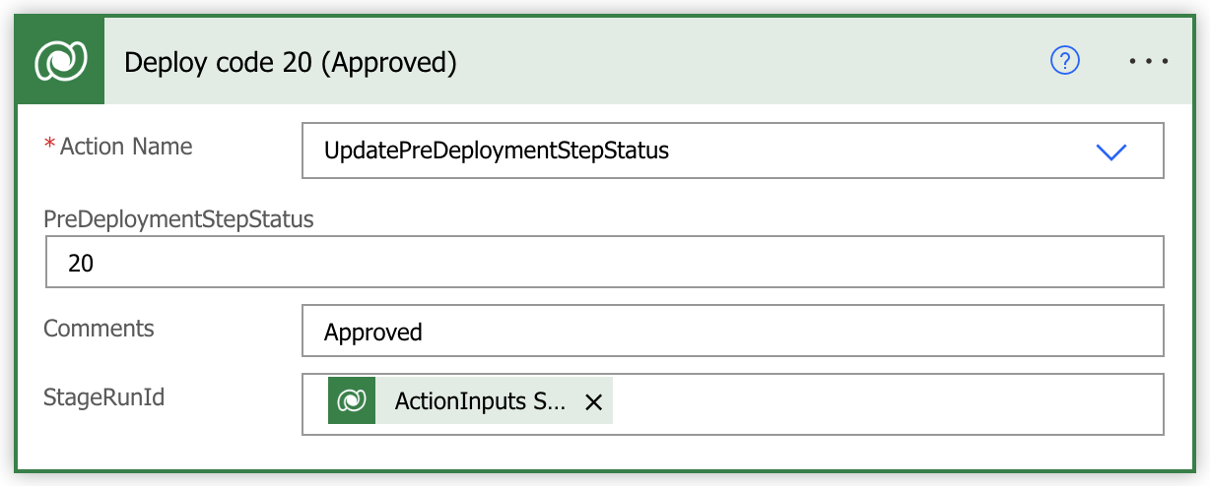Select the UpdatePreDeploymentStepStatus combo box text
Image resolution: width=1210 pixels, height=486 pixels.
coord(497,152)
